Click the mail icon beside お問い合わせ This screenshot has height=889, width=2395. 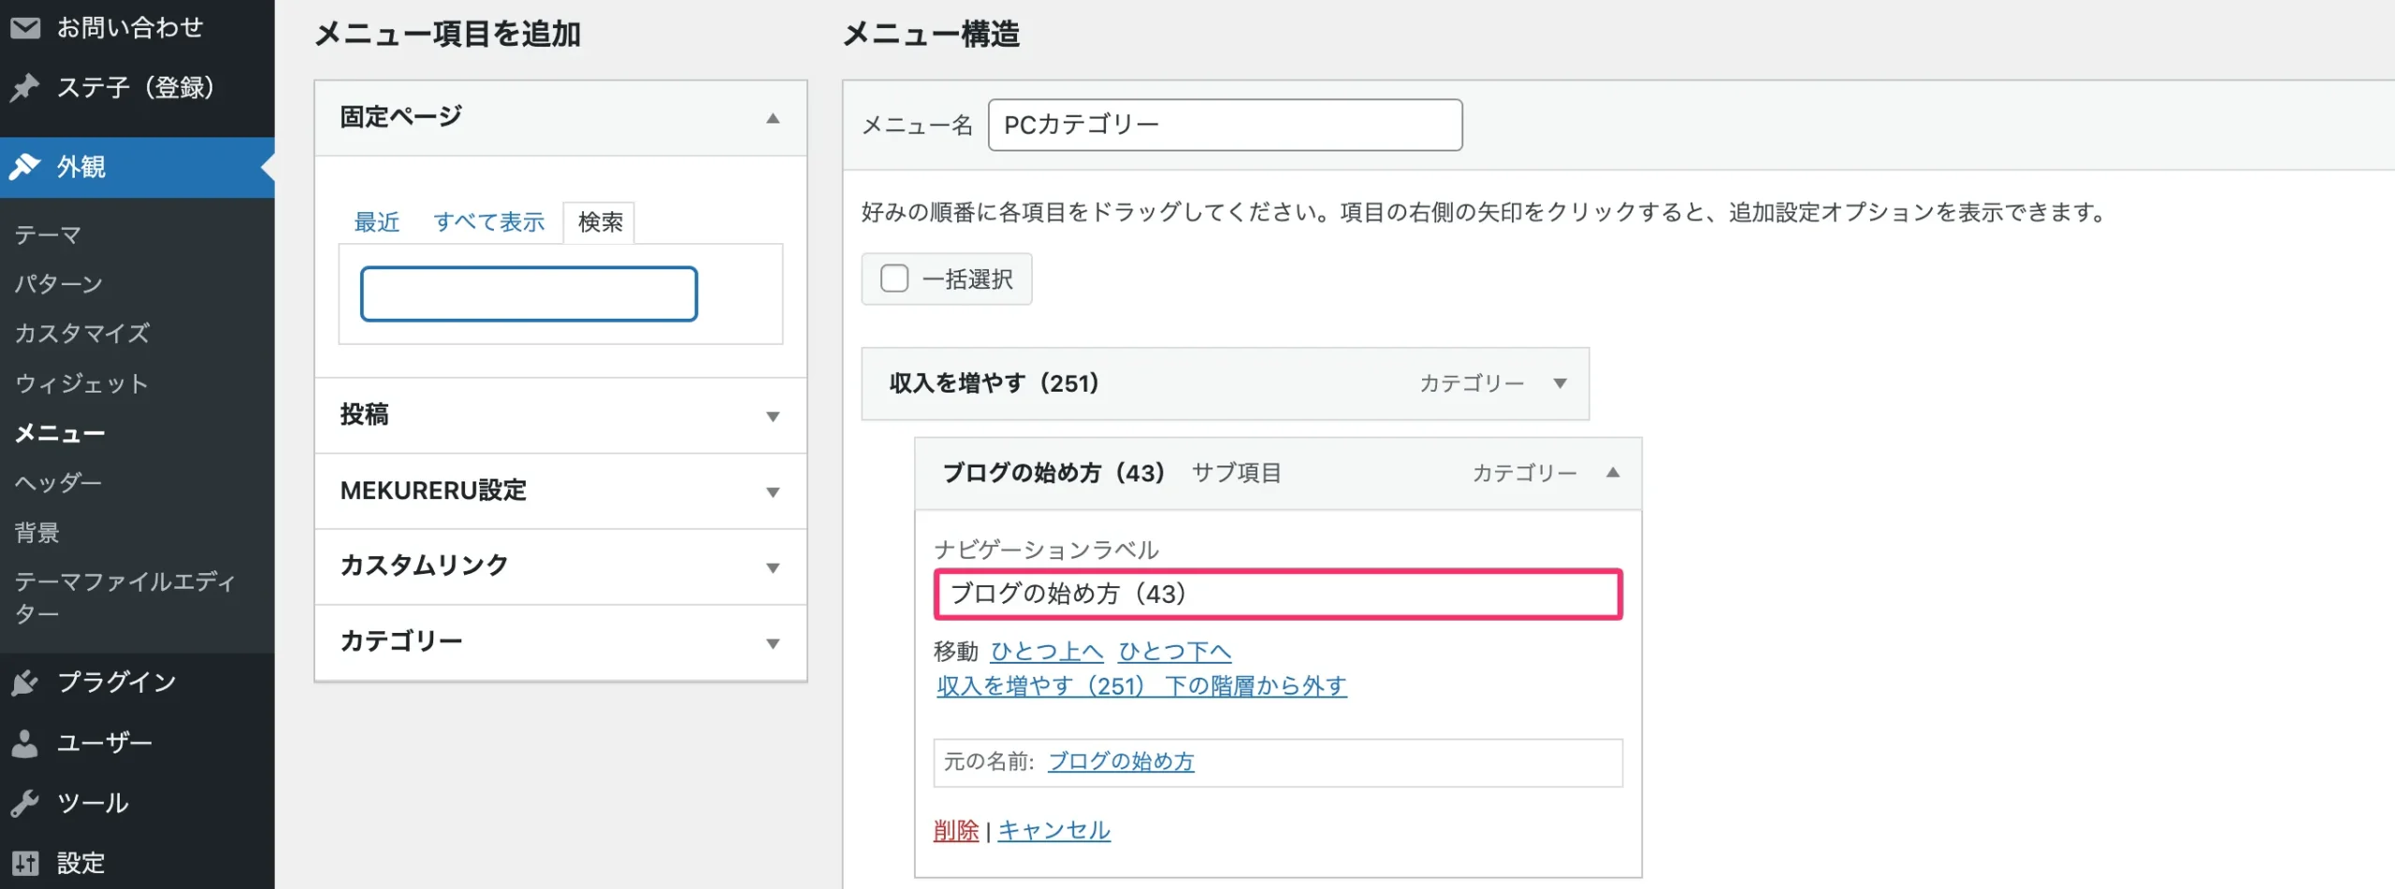click(x=25, y=28)
